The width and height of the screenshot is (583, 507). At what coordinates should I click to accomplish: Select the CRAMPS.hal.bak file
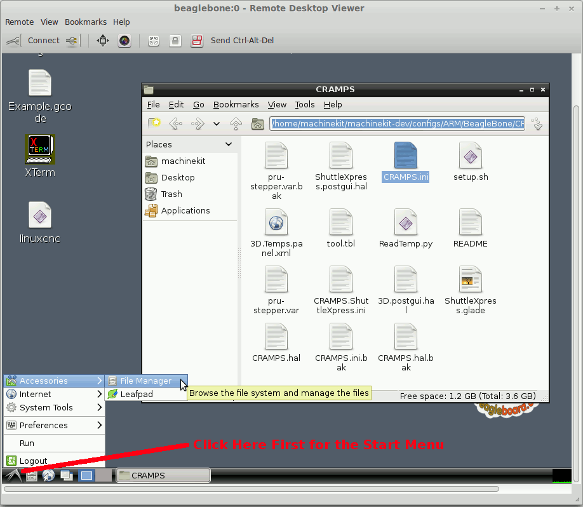[406, 348]
